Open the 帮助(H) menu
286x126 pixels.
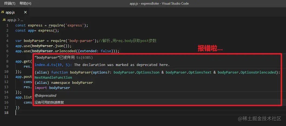coord(25,4)
